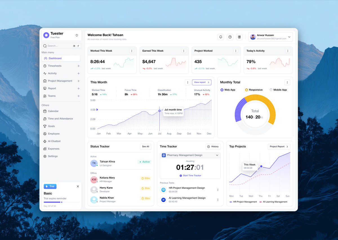Screen dimensions: 338x240
Task: Expand the Teams submenu plus
Action: coord(79,96)
